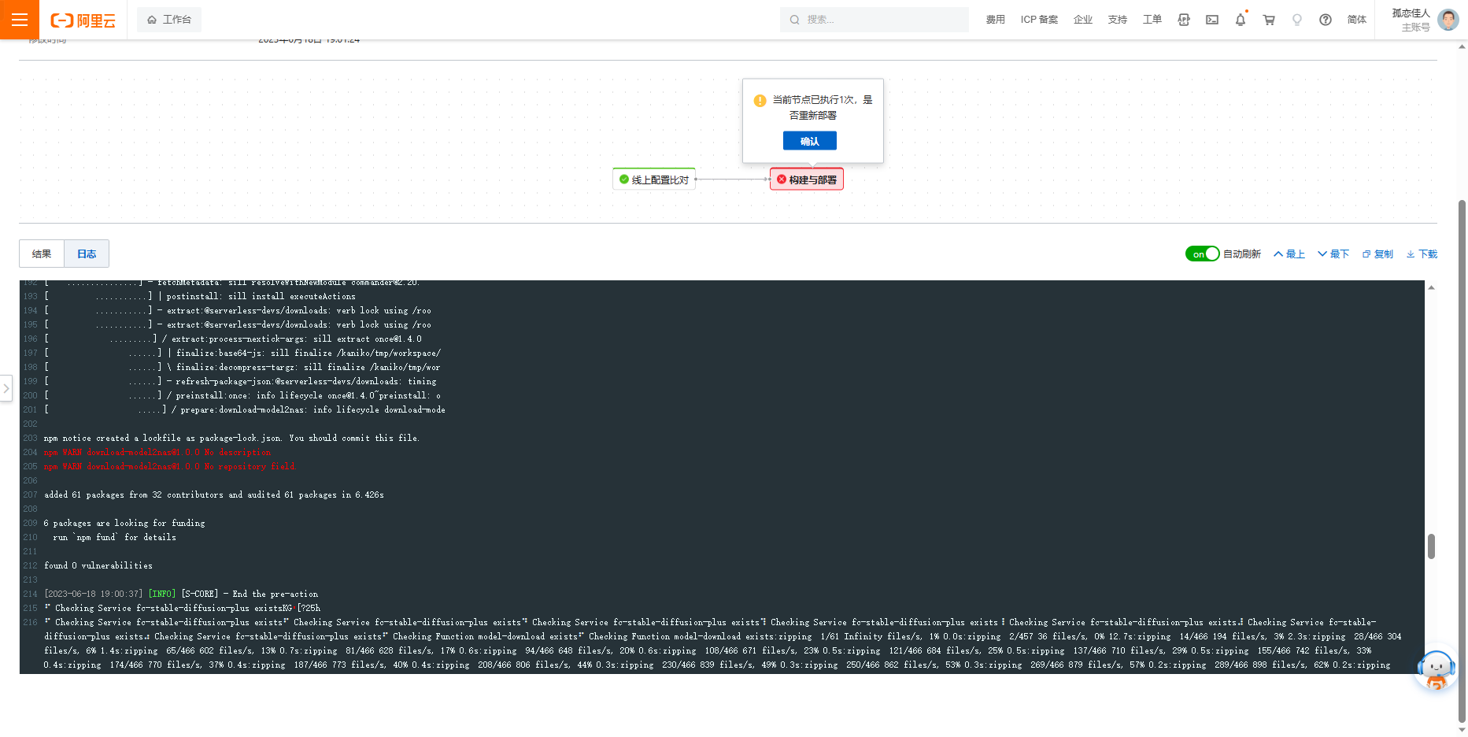Click the lightbulb suggestions icon

[x=1297, y=20]
